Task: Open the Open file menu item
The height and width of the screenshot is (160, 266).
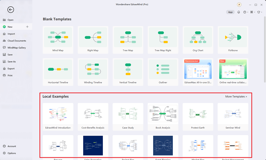Action: click(16, 20)
